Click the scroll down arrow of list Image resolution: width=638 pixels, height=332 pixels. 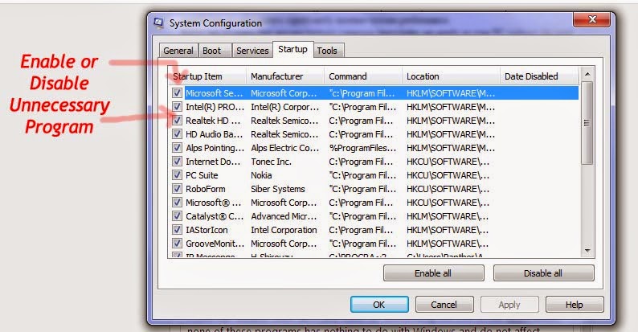pyautogui.click(x=587, y=251)
